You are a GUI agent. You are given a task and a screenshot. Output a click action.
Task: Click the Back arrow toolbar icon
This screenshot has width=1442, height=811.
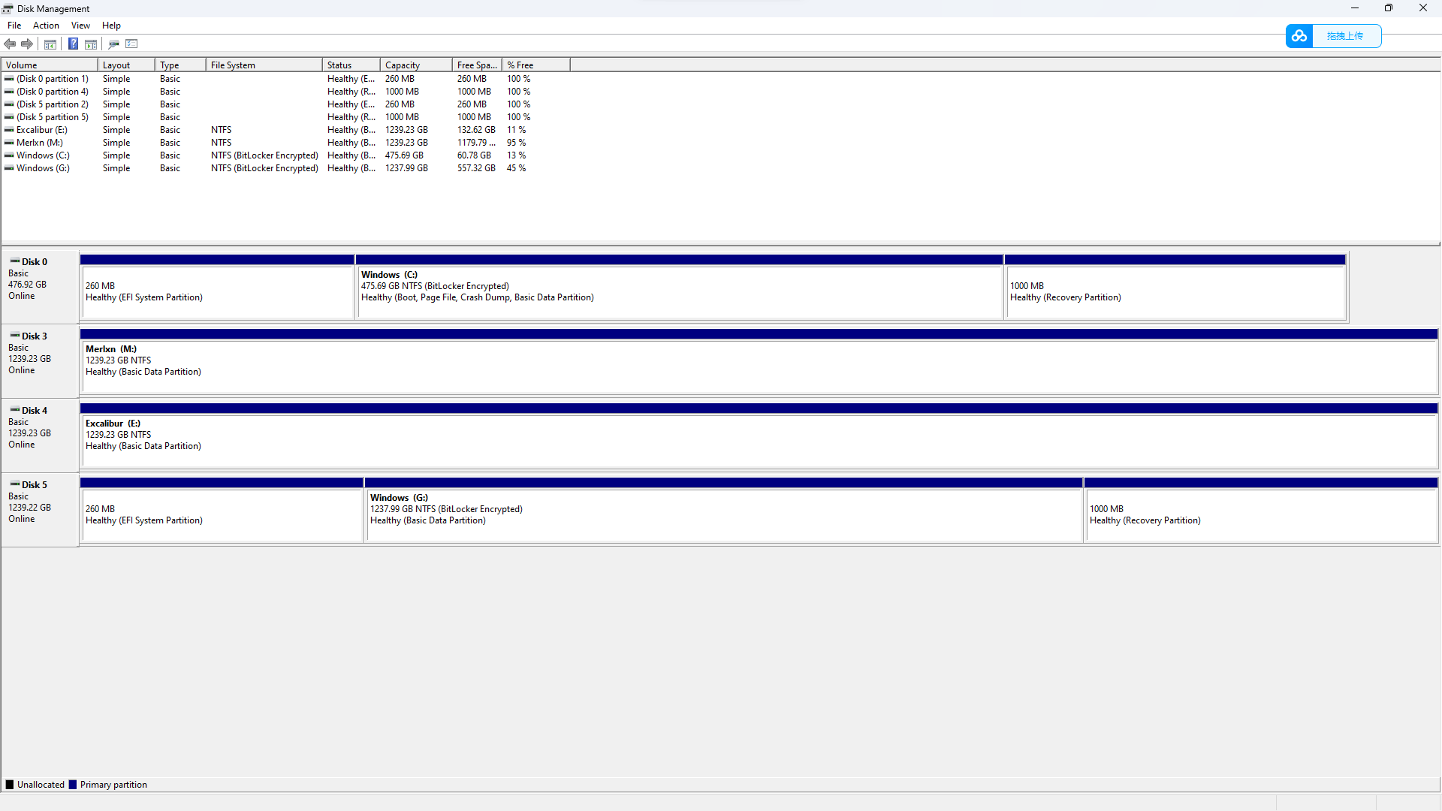[10, 44]
